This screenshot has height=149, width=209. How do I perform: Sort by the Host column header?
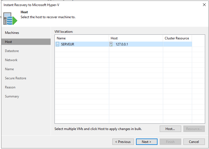click(136, 38)
